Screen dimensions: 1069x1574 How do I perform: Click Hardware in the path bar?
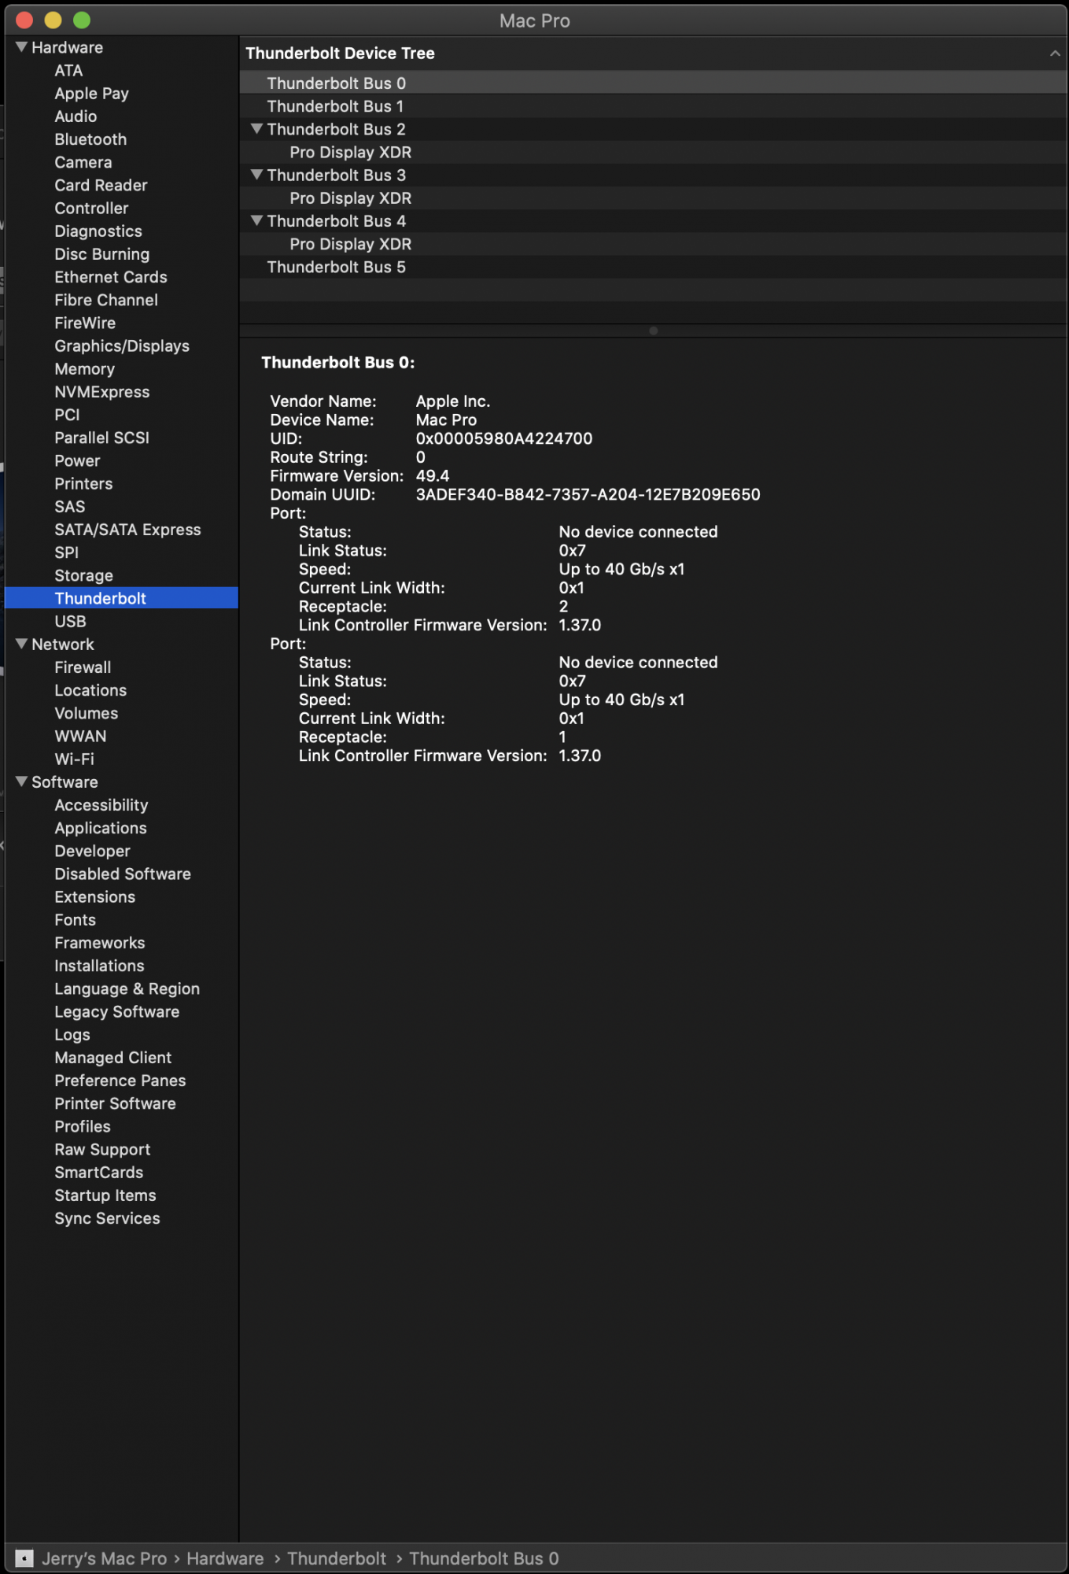(x=225, y=1558)
